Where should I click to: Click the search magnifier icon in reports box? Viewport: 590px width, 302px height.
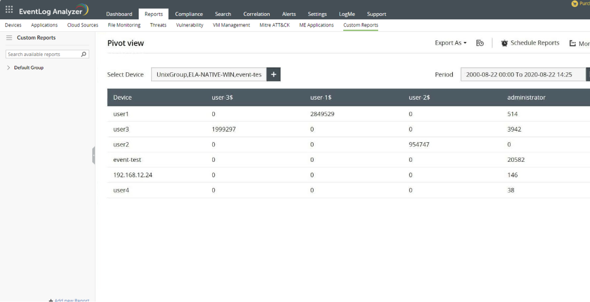tap(84, 54)
